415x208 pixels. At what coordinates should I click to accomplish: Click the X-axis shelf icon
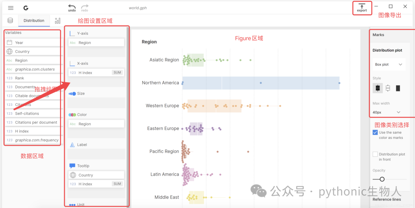tap(72, 63)
